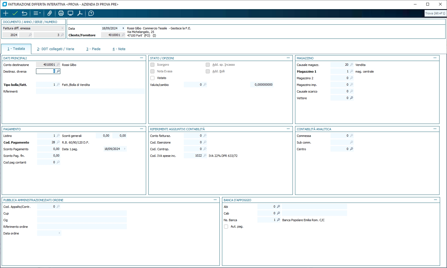Tick the Aut. pag. checkbox
This screenshot has height=268, width=447.
226,227
